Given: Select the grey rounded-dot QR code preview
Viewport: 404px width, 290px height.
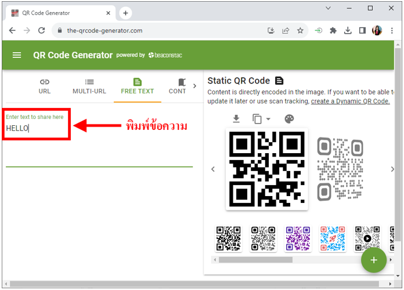Looking at the screenshot, I should [340, 169].
